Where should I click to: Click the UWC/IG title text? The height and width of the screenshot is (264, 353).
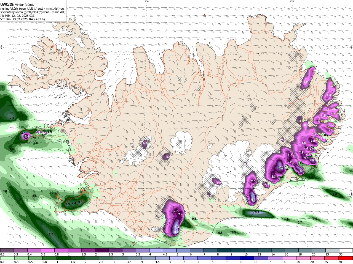6,5
